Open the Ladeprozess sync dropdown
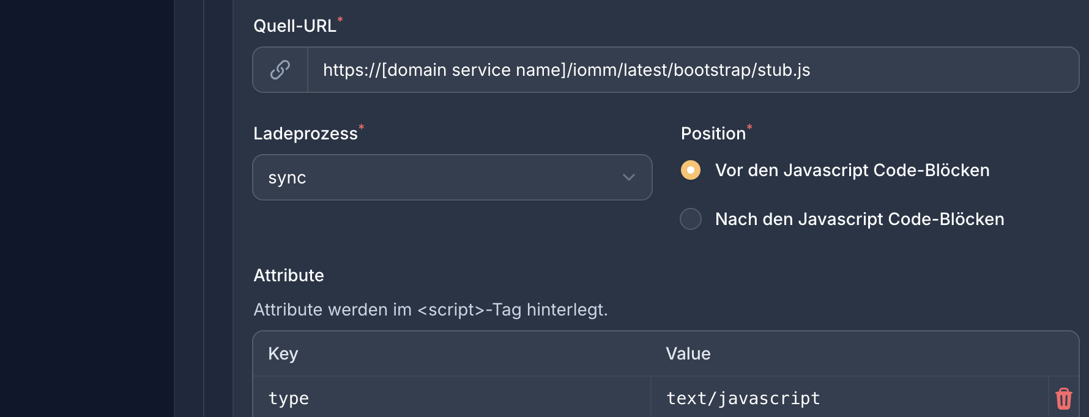The width and height of the screenshot is (1089, 417). tap(452, 177)
